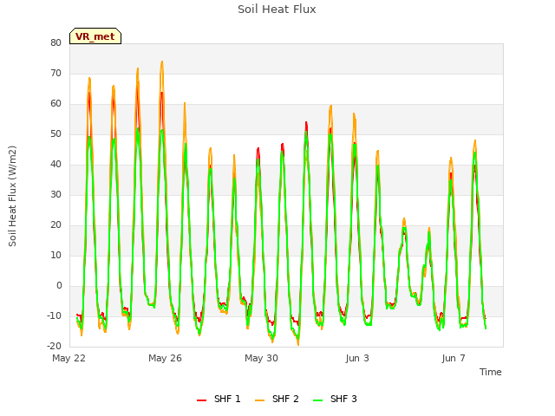
Task: Toggle the SHF 3 legend entry
Action: pos(335,399)
